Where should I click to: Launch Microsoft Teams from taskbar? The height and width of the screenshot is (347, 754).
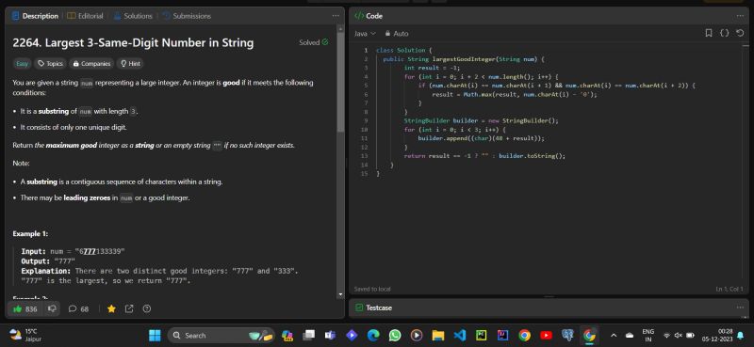point(330,335)
